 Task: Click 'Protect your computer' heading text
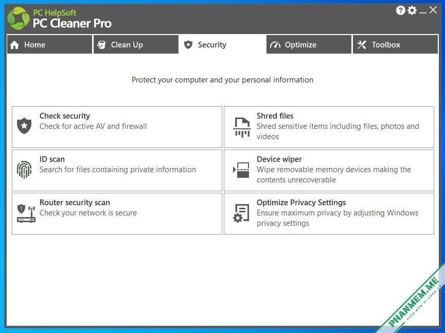222,80
